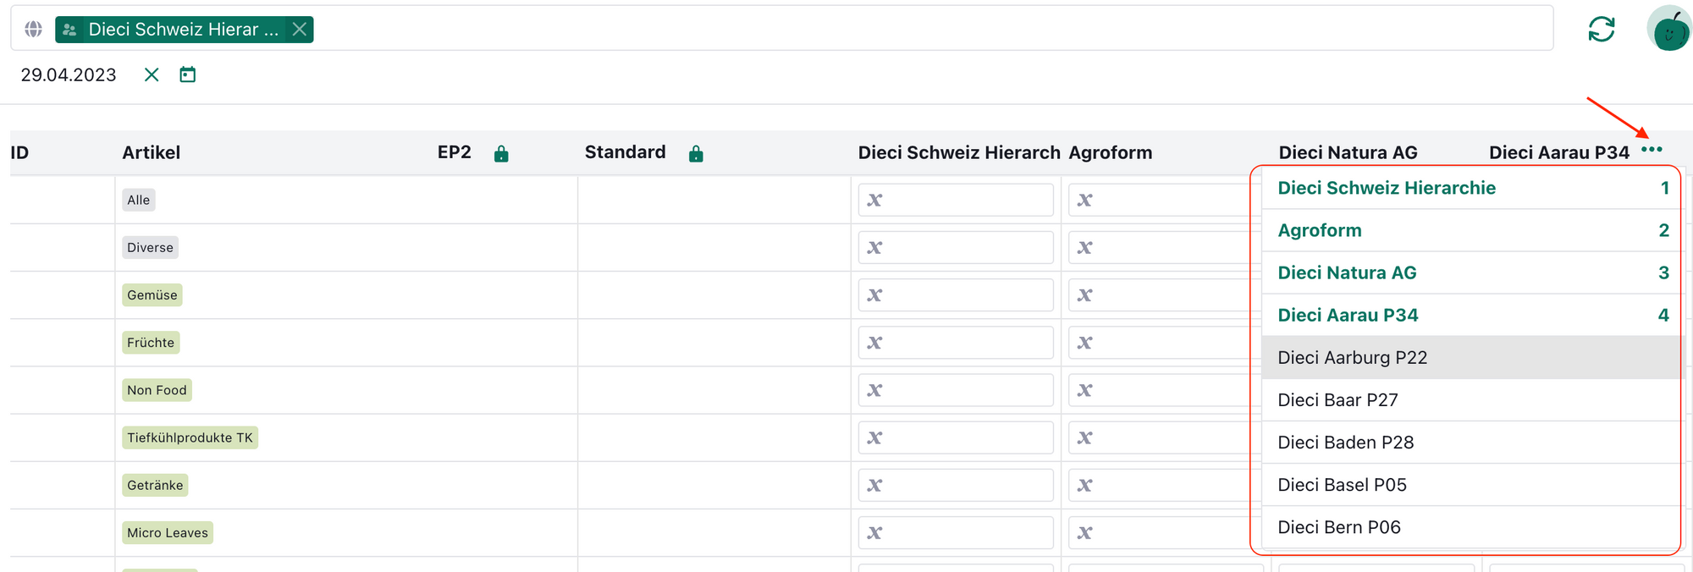This screenshot has width=1693, height=572.
Task: Remove the Dieci Schweiz Hierar filter chip
Action: [300, 30]
